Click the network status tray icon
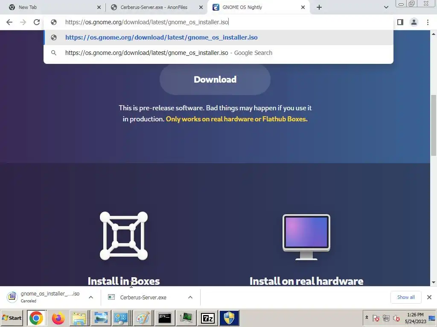 tap(386, 318)
